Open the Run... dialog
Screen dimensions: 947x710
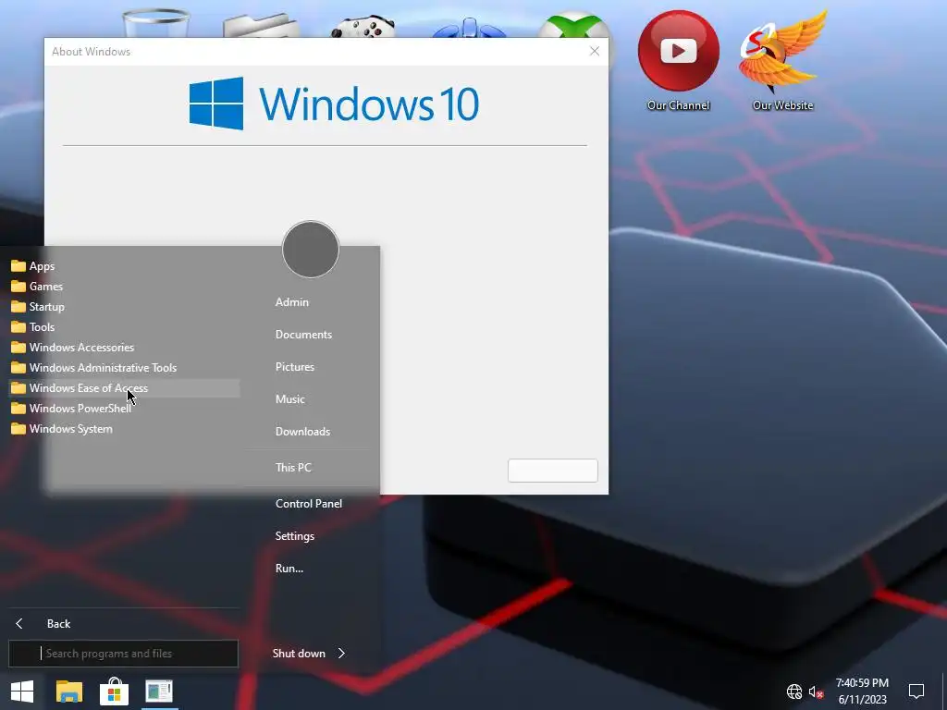click(x=289, y=569)
